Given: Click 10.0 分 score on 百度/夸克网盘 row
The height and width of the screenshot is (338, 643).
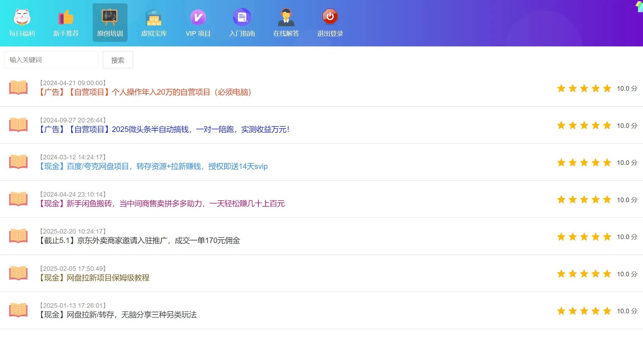Looking at the screenshot, I should coord(627,163).
